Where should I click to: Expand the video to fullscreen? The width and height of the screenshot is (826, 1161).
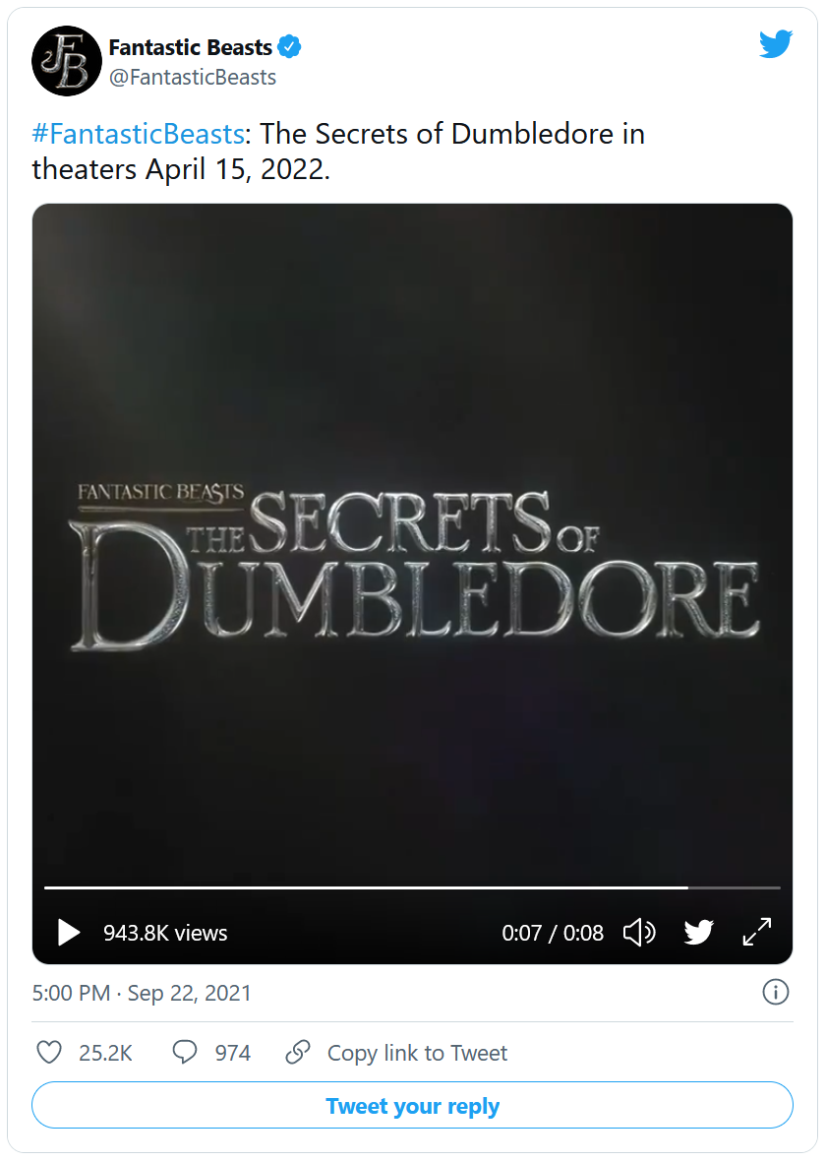pyautogui.click(x=757, y=932)
